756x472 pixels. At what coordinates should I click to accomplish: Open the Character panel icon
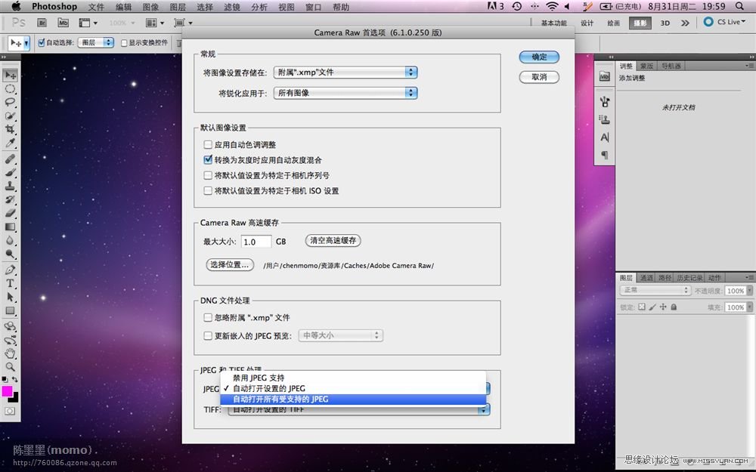pos(605,137)
